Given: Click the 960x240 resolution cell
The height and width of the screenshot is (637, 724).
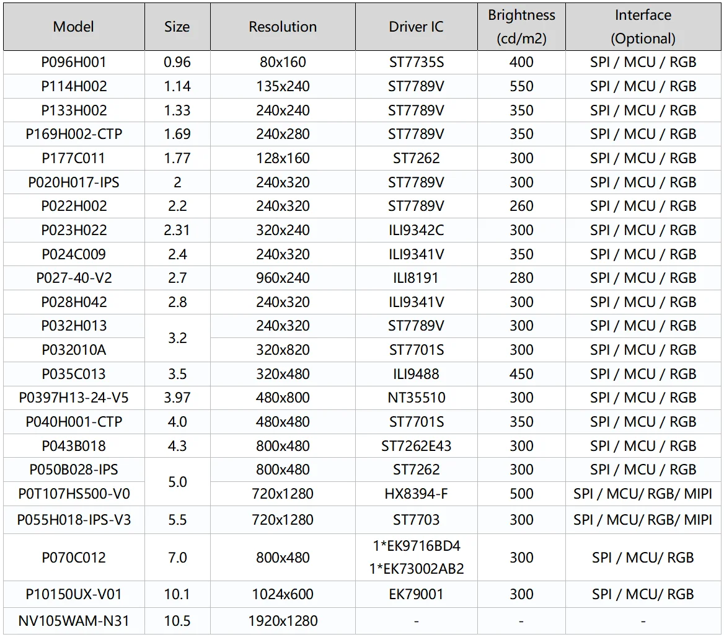Looking at the screenshot, I should pos(283,278).
